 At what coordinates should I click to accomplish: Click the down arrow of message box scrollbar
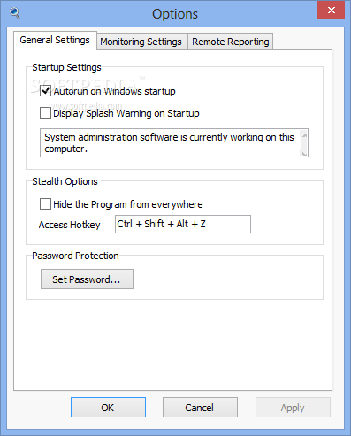[x=304, y=152]
